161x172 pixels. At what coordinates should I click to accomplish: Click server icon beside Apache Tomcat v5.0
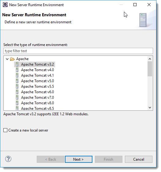[x=17, y=81]
